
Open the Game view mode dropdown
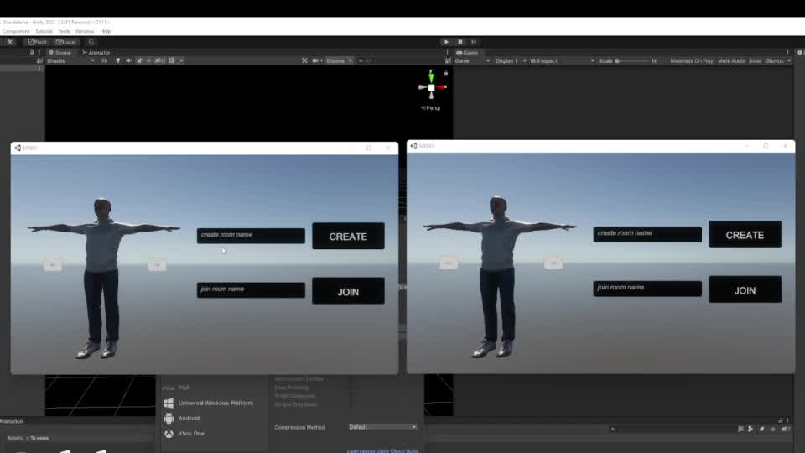pyautogui.click(x=472, y=60)
